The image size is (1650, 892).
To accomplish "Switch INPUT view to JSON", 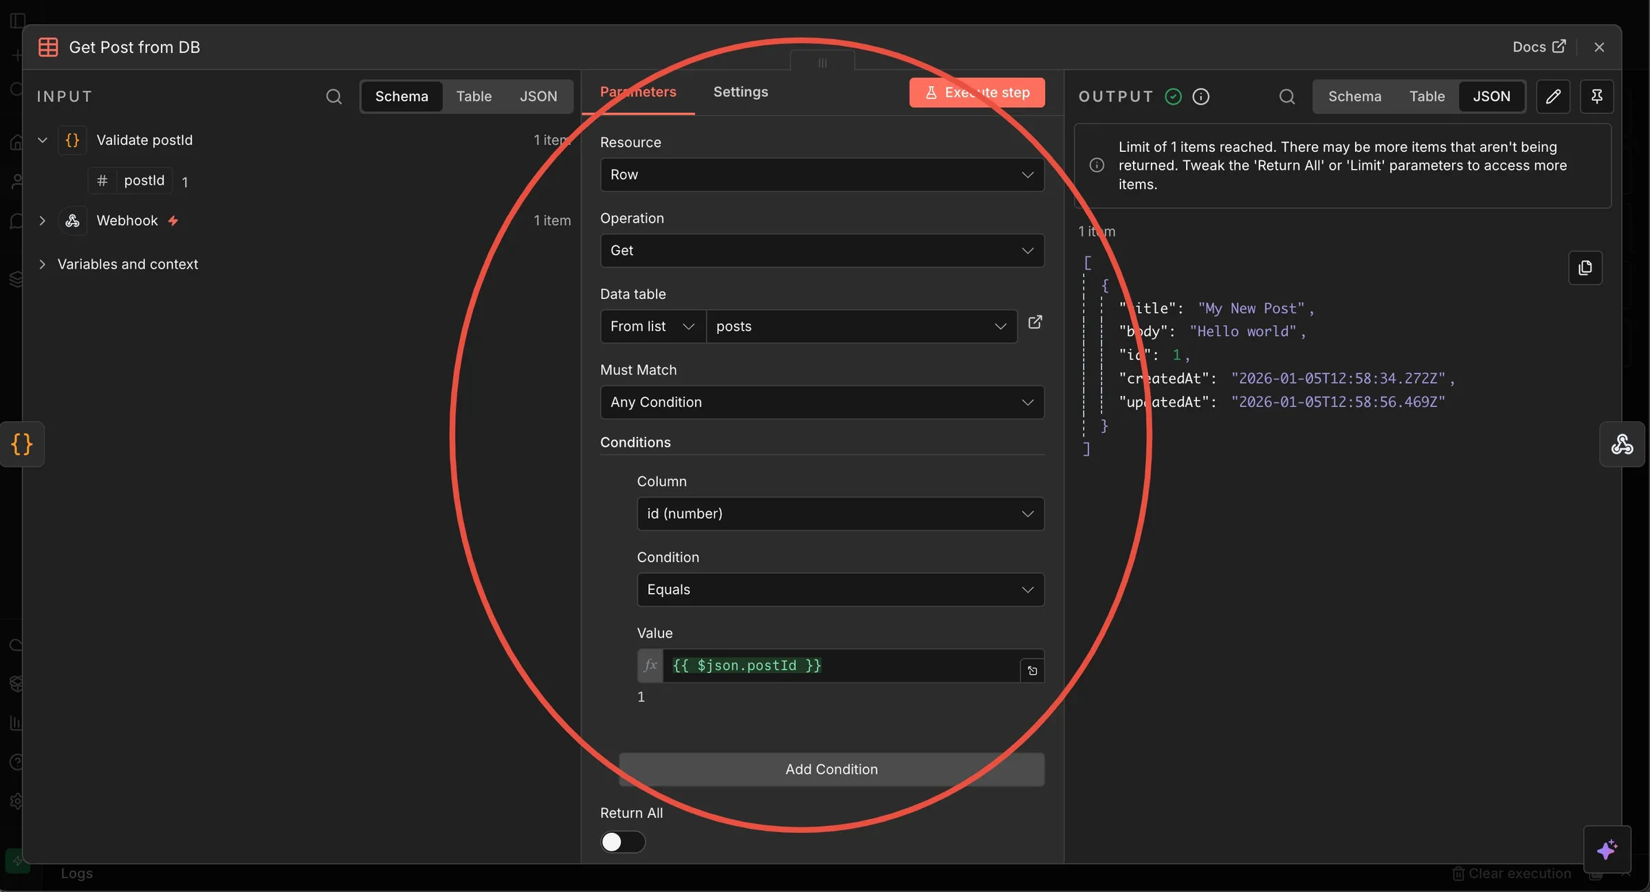I will point(538,96).
